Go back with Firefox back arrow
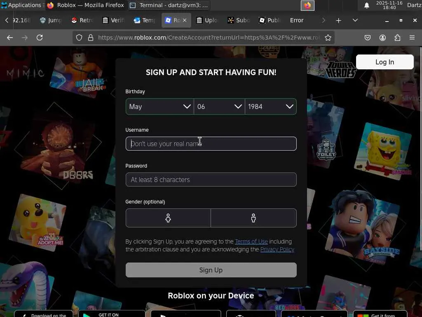This screenshot has width=422, height=317. pos(10,38)
